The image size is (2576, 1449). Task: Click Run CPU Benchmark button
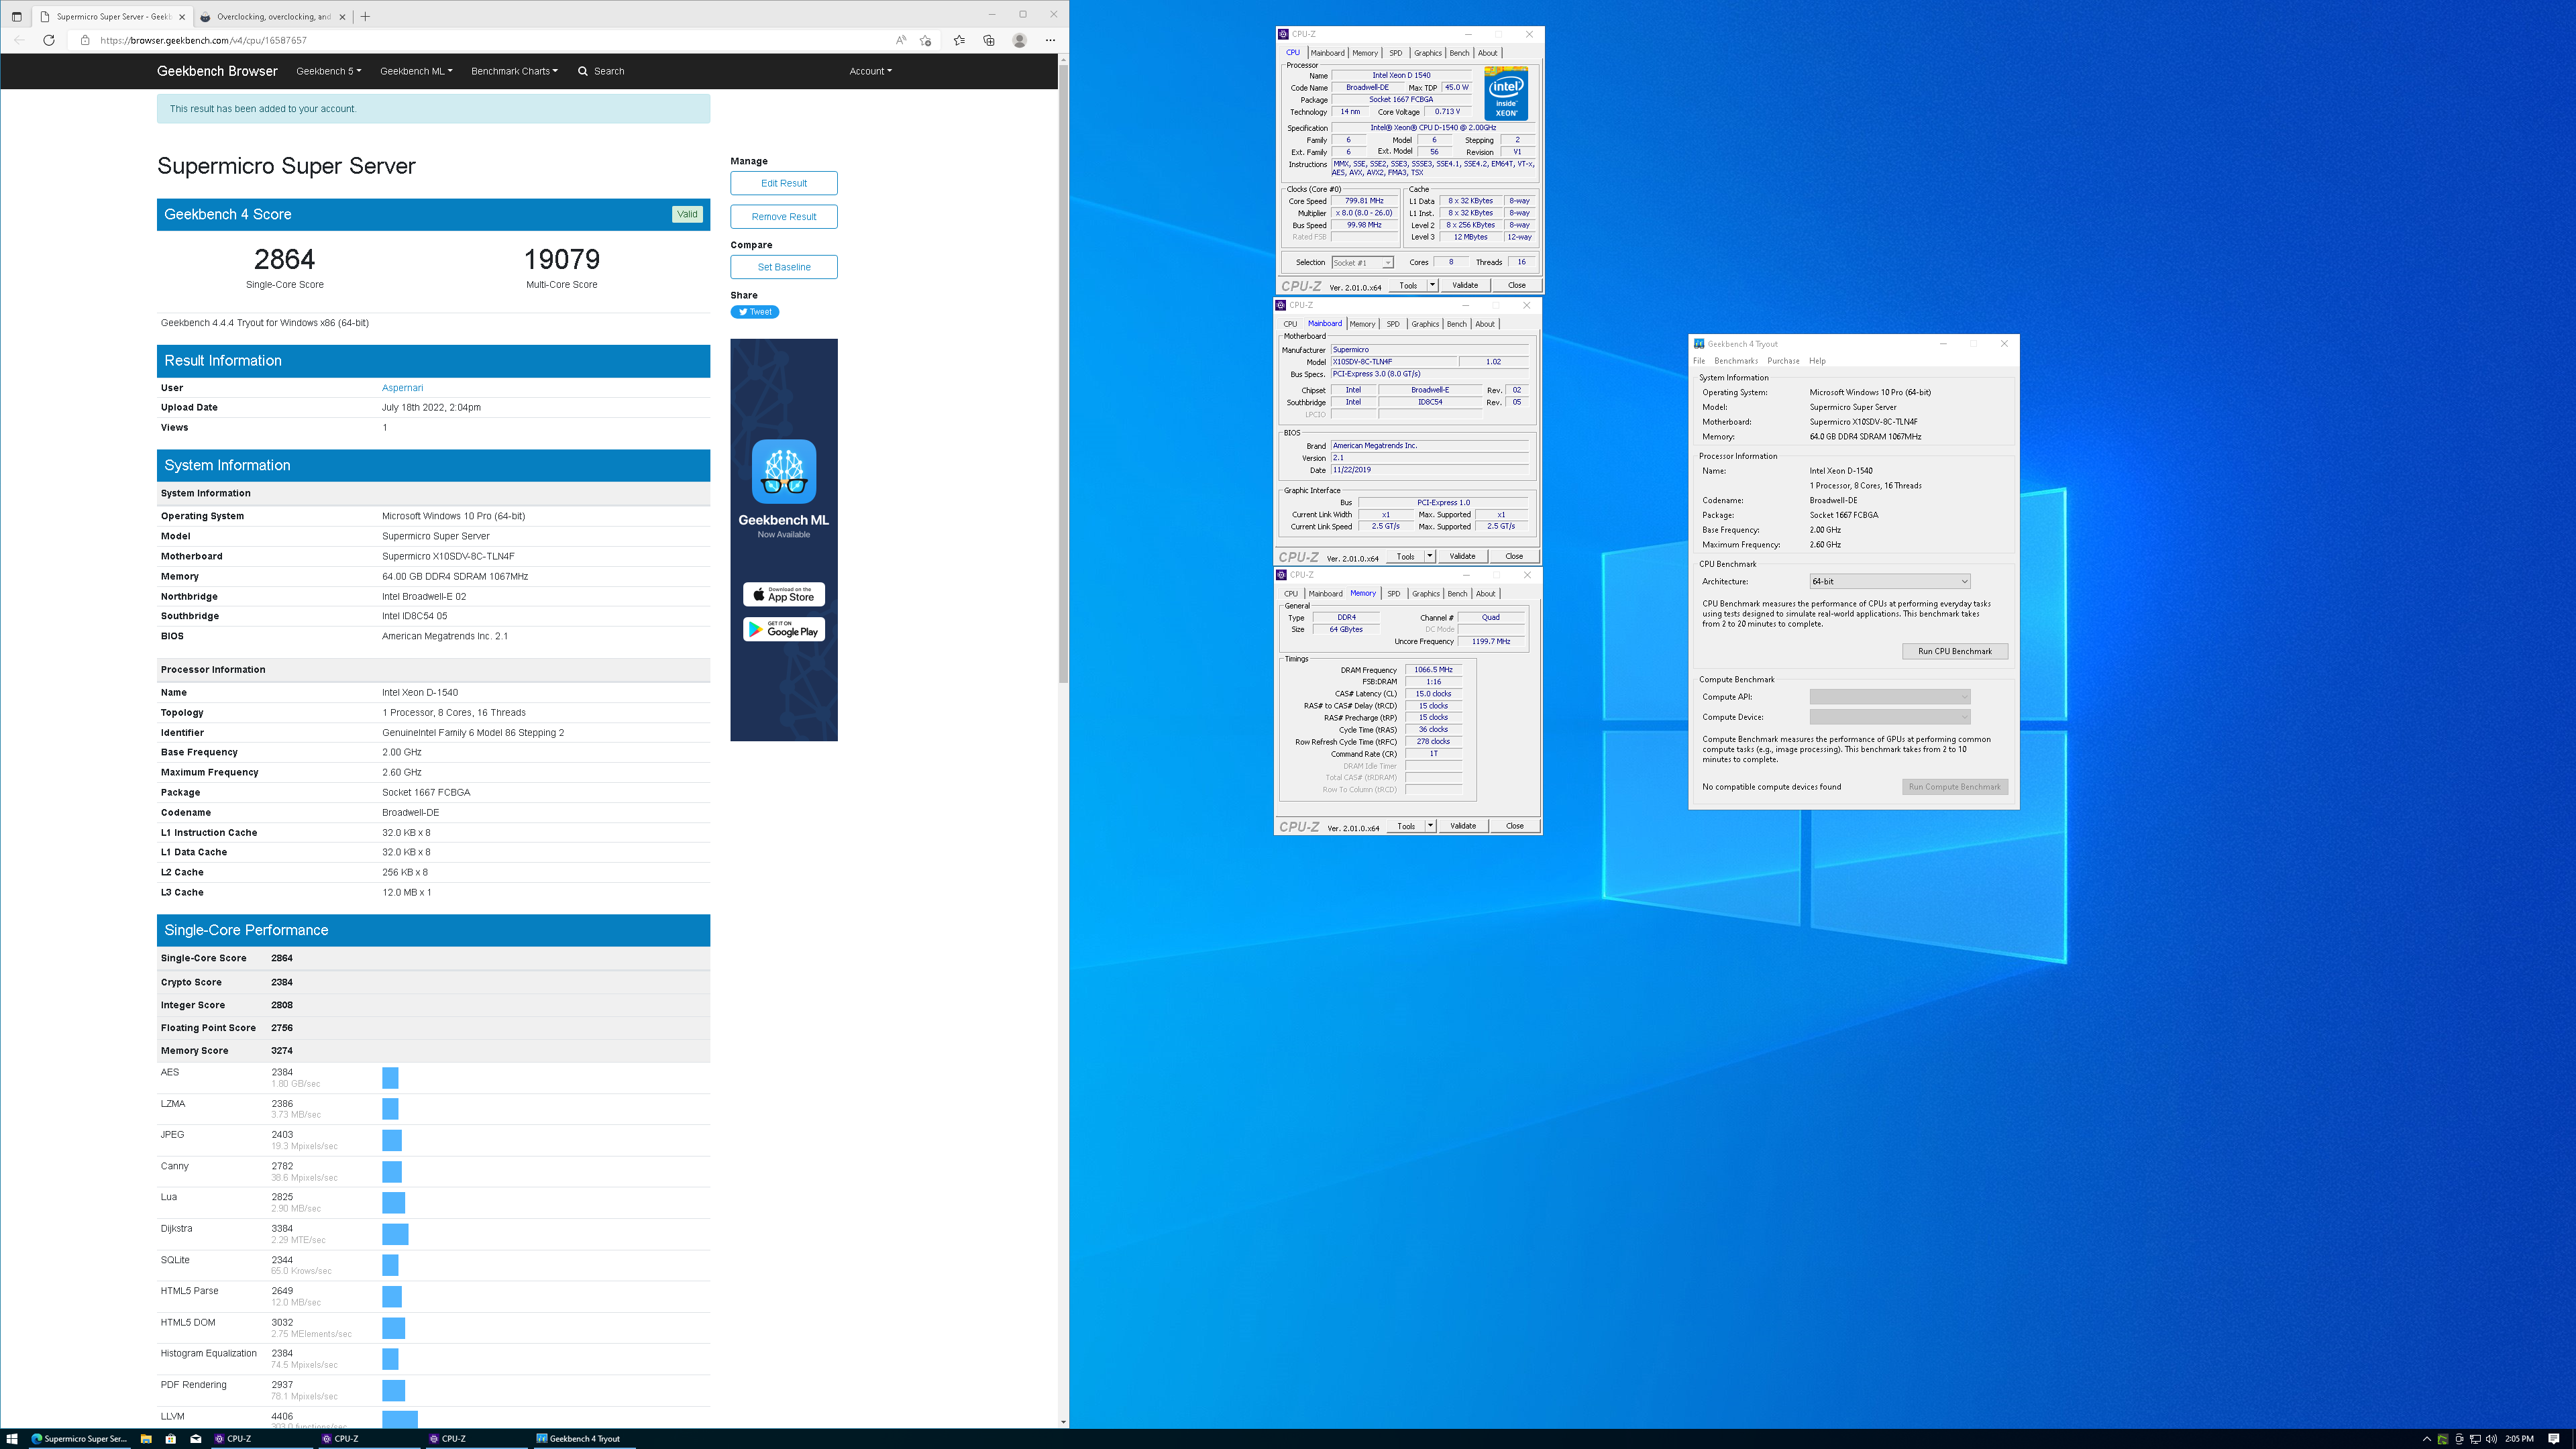1954,652
